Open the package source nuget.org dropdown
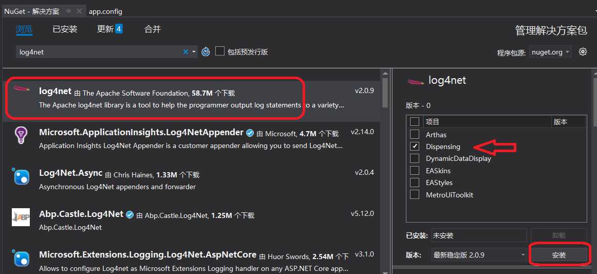Image resolution: width=597 pixels, height=274 pixels. (550, 52)
